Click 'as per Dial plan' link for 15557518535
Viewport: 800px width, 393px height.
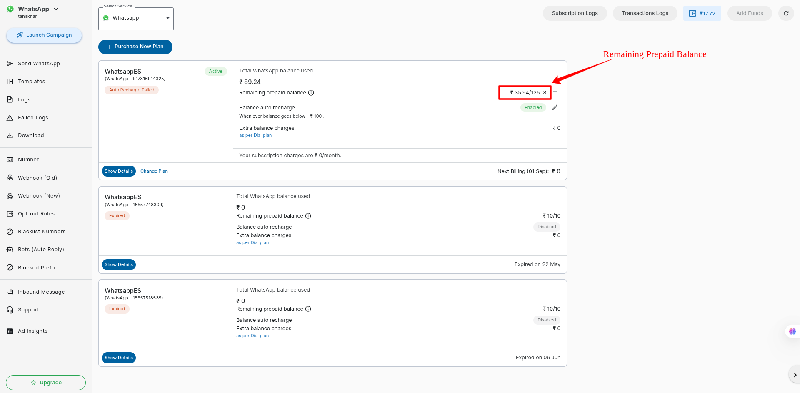252,336
